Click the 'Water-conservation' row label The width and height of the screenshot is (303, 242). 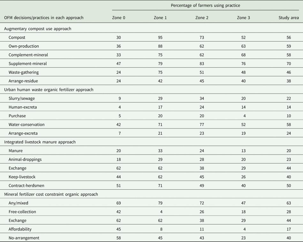(27, 125)
